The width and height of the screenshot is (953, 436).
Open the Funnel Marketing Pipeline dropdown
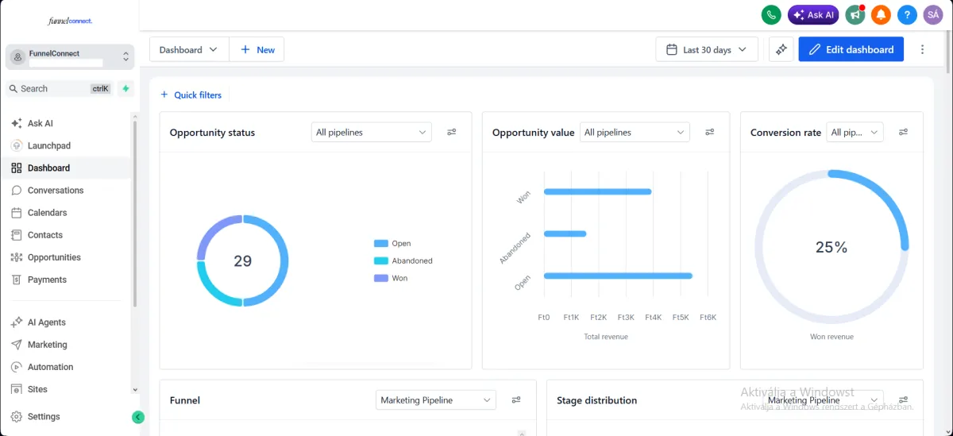coord(435,400)
